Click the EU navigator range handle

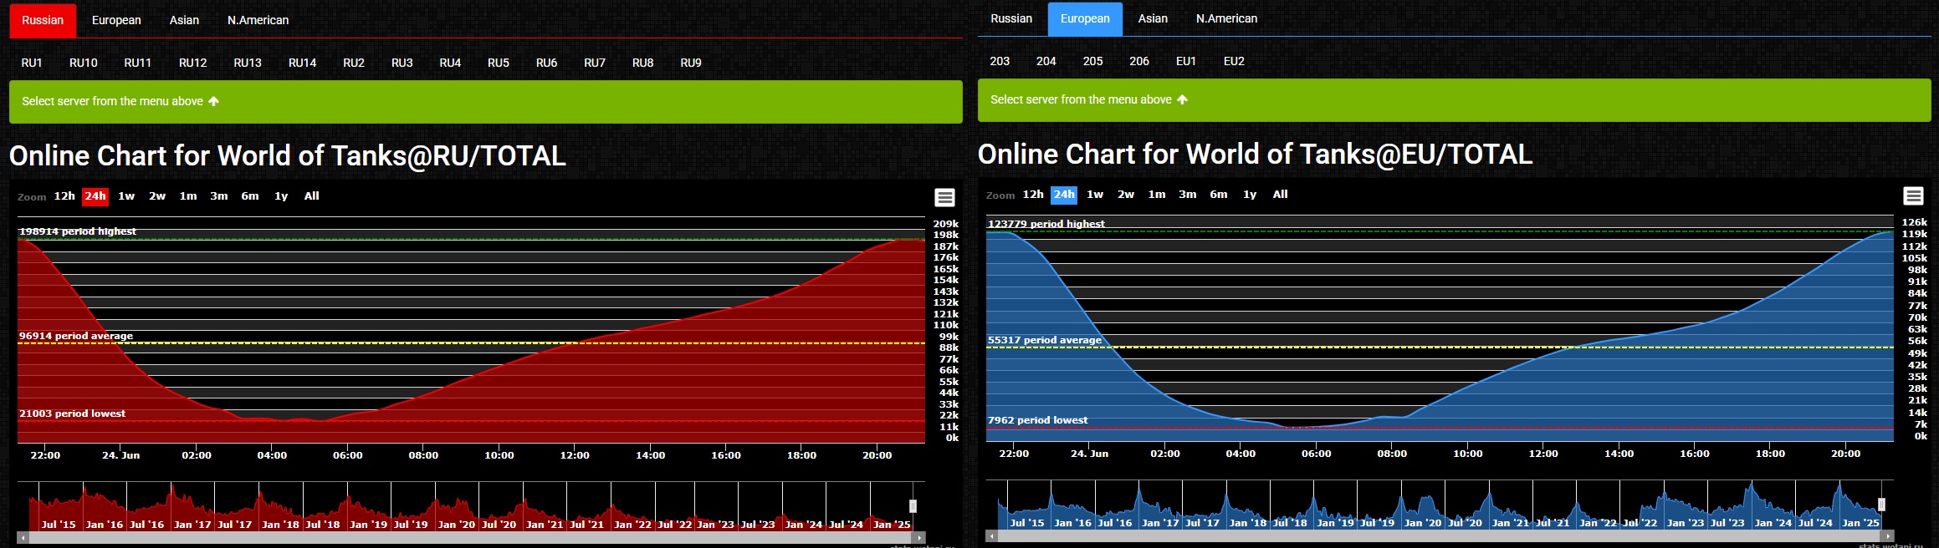1881,505
